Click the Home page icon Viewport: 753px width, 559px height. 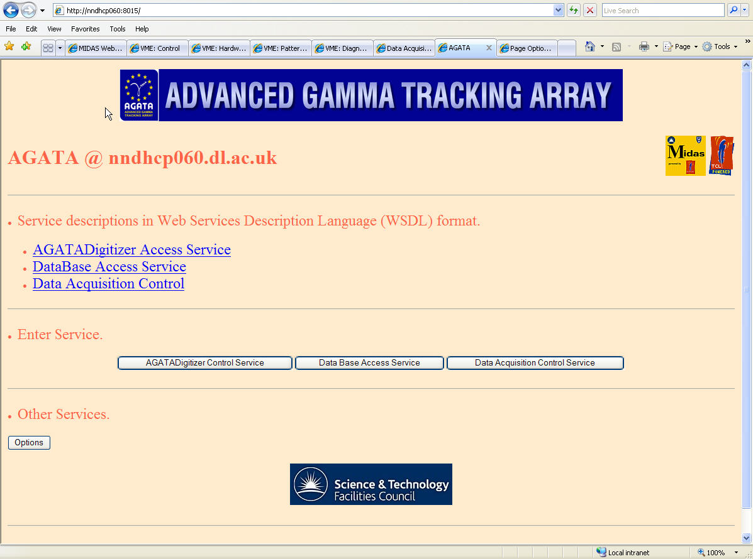coord(589,46)
